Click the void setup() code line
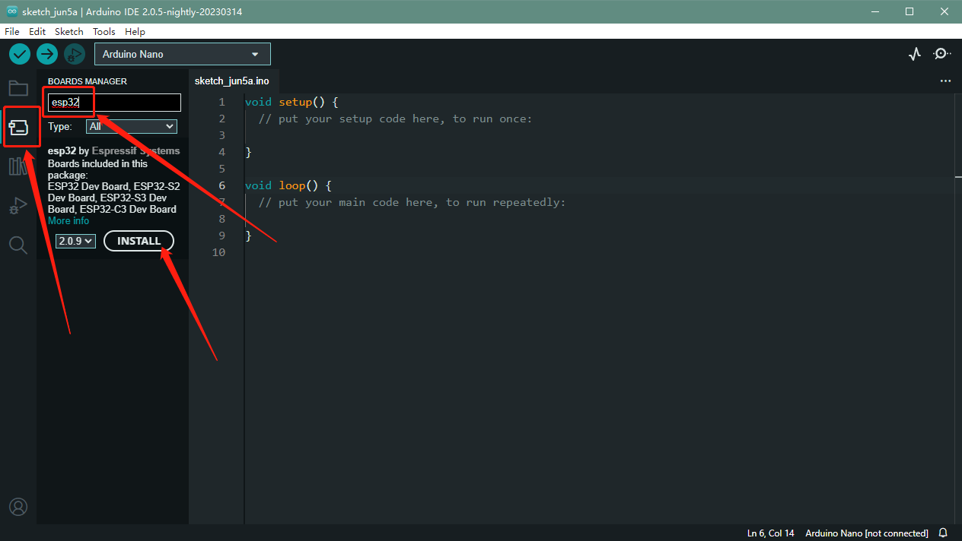The image size is (962, 541). click(291, 102)
